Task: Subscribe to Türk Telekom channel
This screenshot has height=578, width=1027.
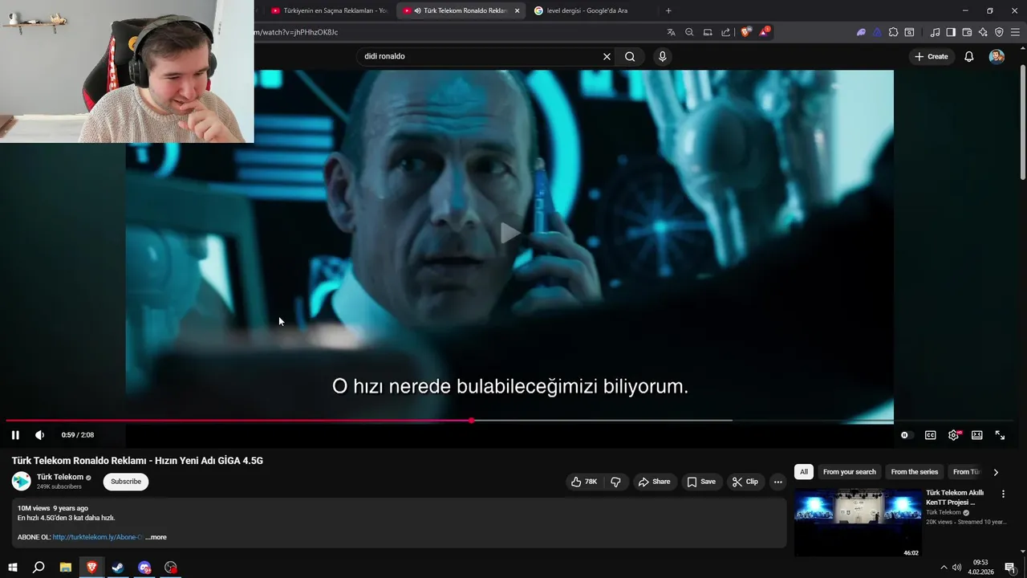Action: 126,482
